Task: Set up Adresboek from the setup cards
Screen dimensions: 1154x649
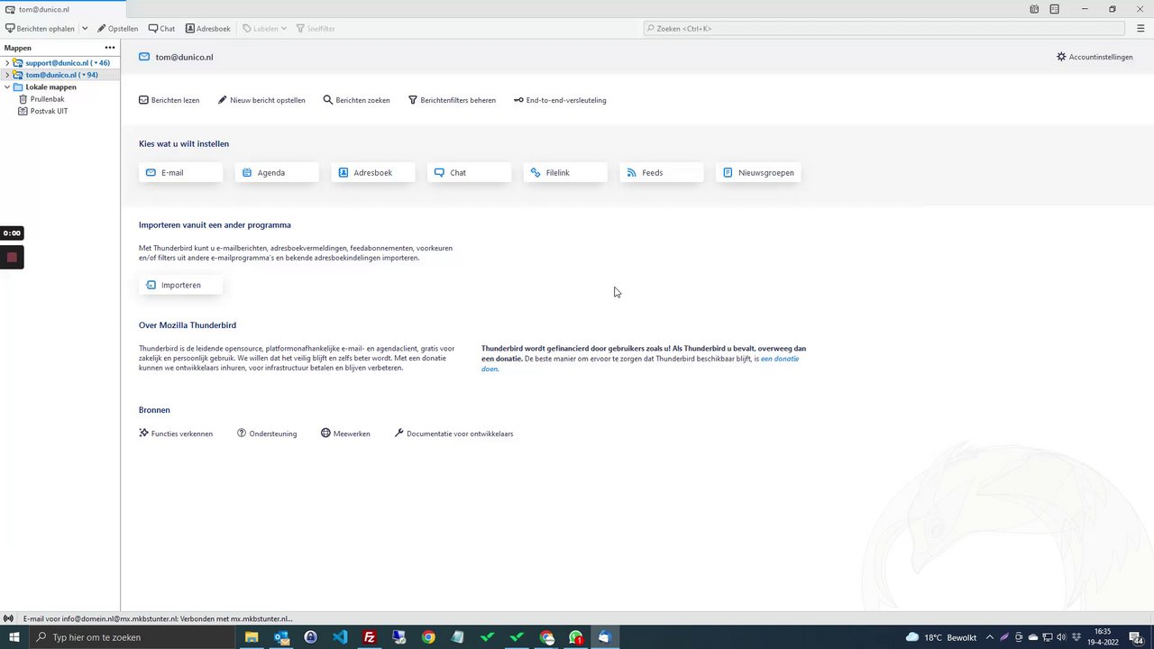Action: coord(373,172)
